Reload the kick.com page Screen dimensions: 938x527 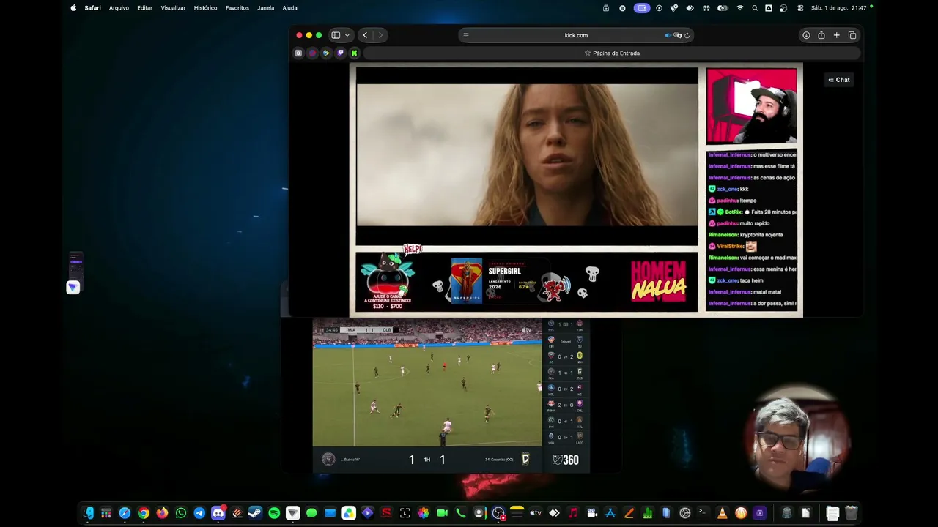click(x=687, y=35)
